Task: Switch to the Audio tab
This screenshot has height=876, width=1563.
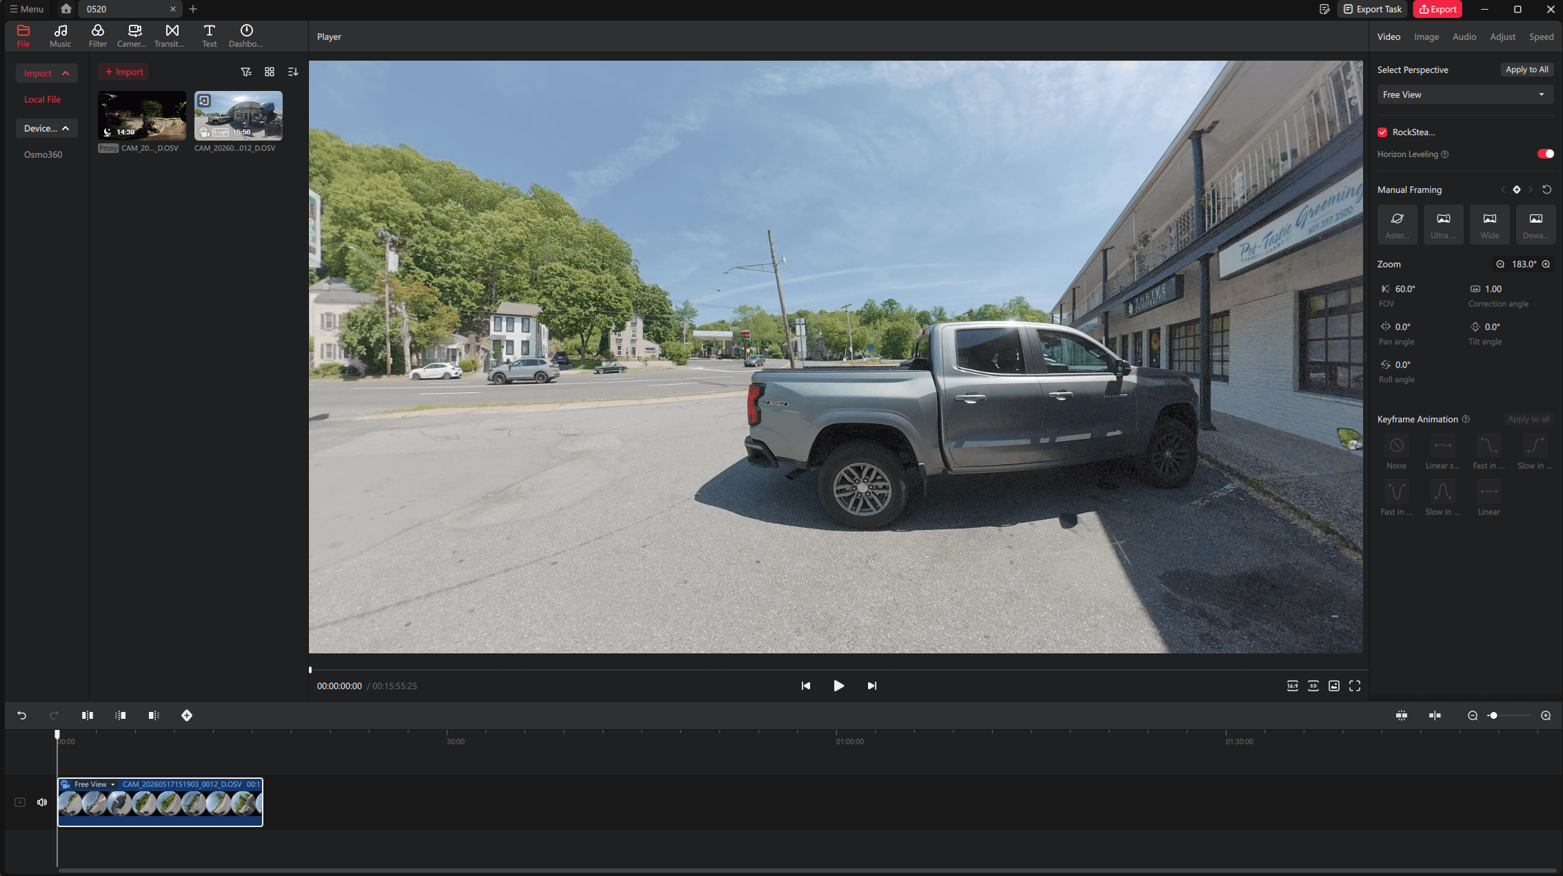Action: click(x=1464, y=37)
